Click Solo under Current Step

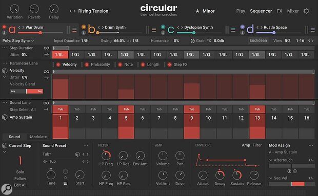pos(20,172)
